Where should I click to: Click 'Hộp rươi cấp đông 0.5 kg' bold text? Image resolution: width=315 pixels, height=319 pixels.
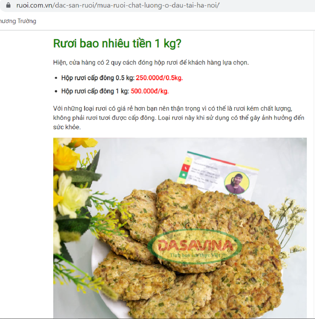tap(98, 78)
